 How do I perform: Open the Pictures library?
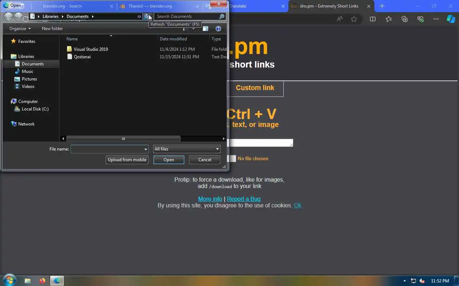29,79
